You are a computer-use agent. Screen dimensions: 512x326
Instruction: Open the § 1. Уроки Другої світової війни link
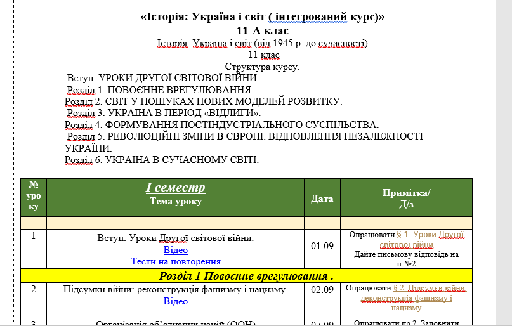[x=430, y=240]
